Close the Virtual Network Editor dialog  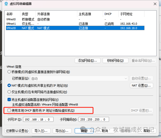(155, 4)
